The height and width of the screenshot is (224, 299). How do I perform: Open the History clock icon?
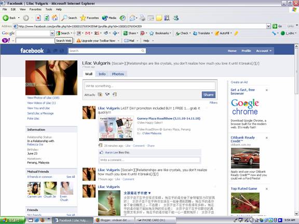123,18
